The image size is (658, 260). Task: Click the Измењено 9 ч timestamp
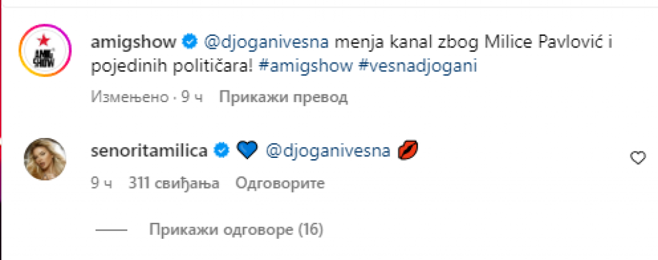tap(147, 98)
